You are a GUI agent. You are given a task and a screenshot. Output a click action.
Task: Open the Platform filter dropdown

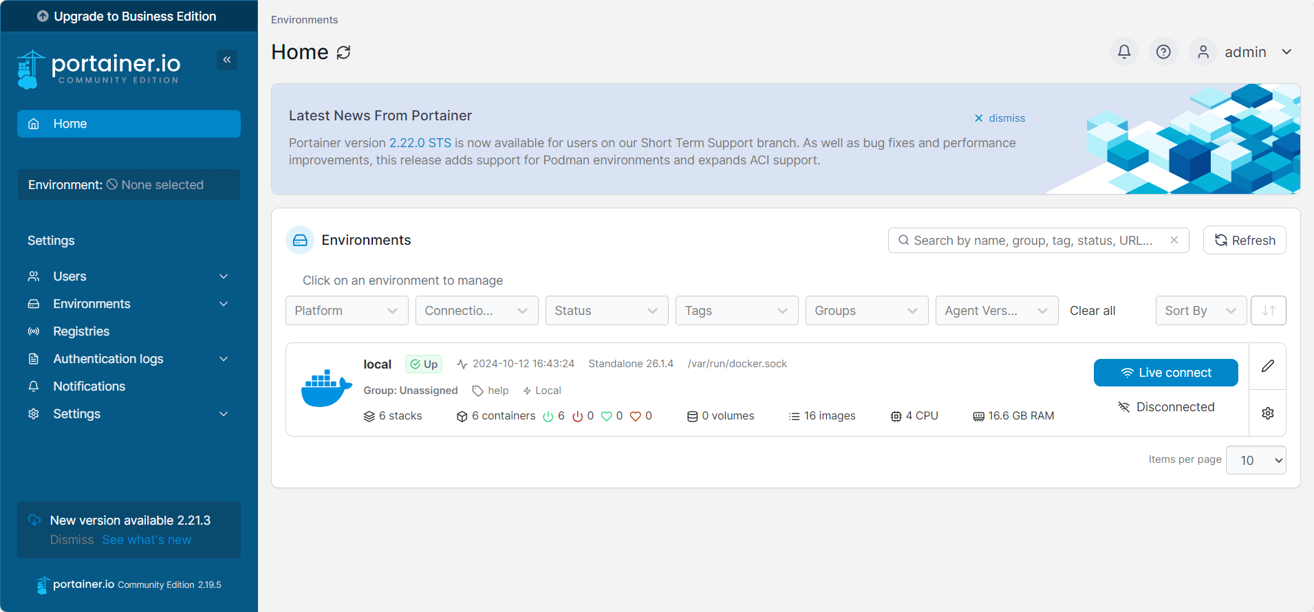pos(347,310)
